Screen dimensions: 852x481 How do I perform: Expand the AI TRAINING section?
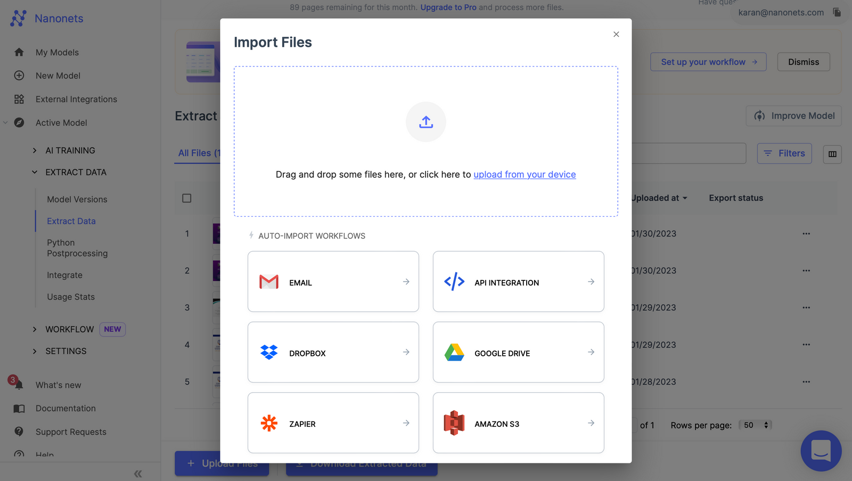pyautogui.click(x=70, y=150)
